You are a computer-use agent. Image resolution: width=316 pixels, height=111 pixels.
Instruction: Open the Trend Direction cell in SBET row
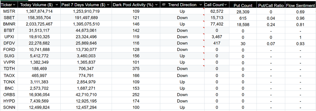(182, 18)
